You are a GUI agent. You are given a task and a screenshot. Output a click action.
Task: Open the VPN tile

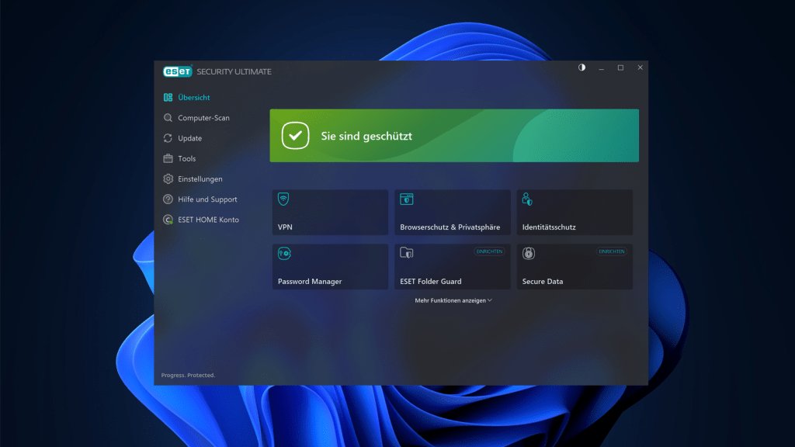coord(330,213)
